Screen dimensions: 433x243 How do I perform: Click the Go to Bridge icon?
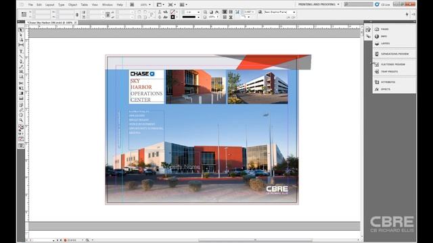132,5
